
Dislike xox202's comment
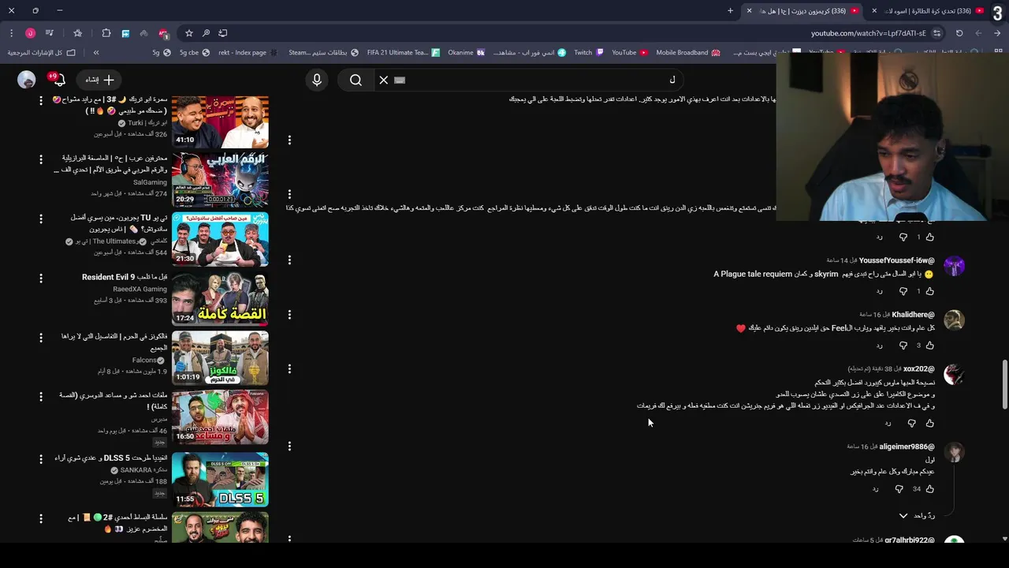912,424
